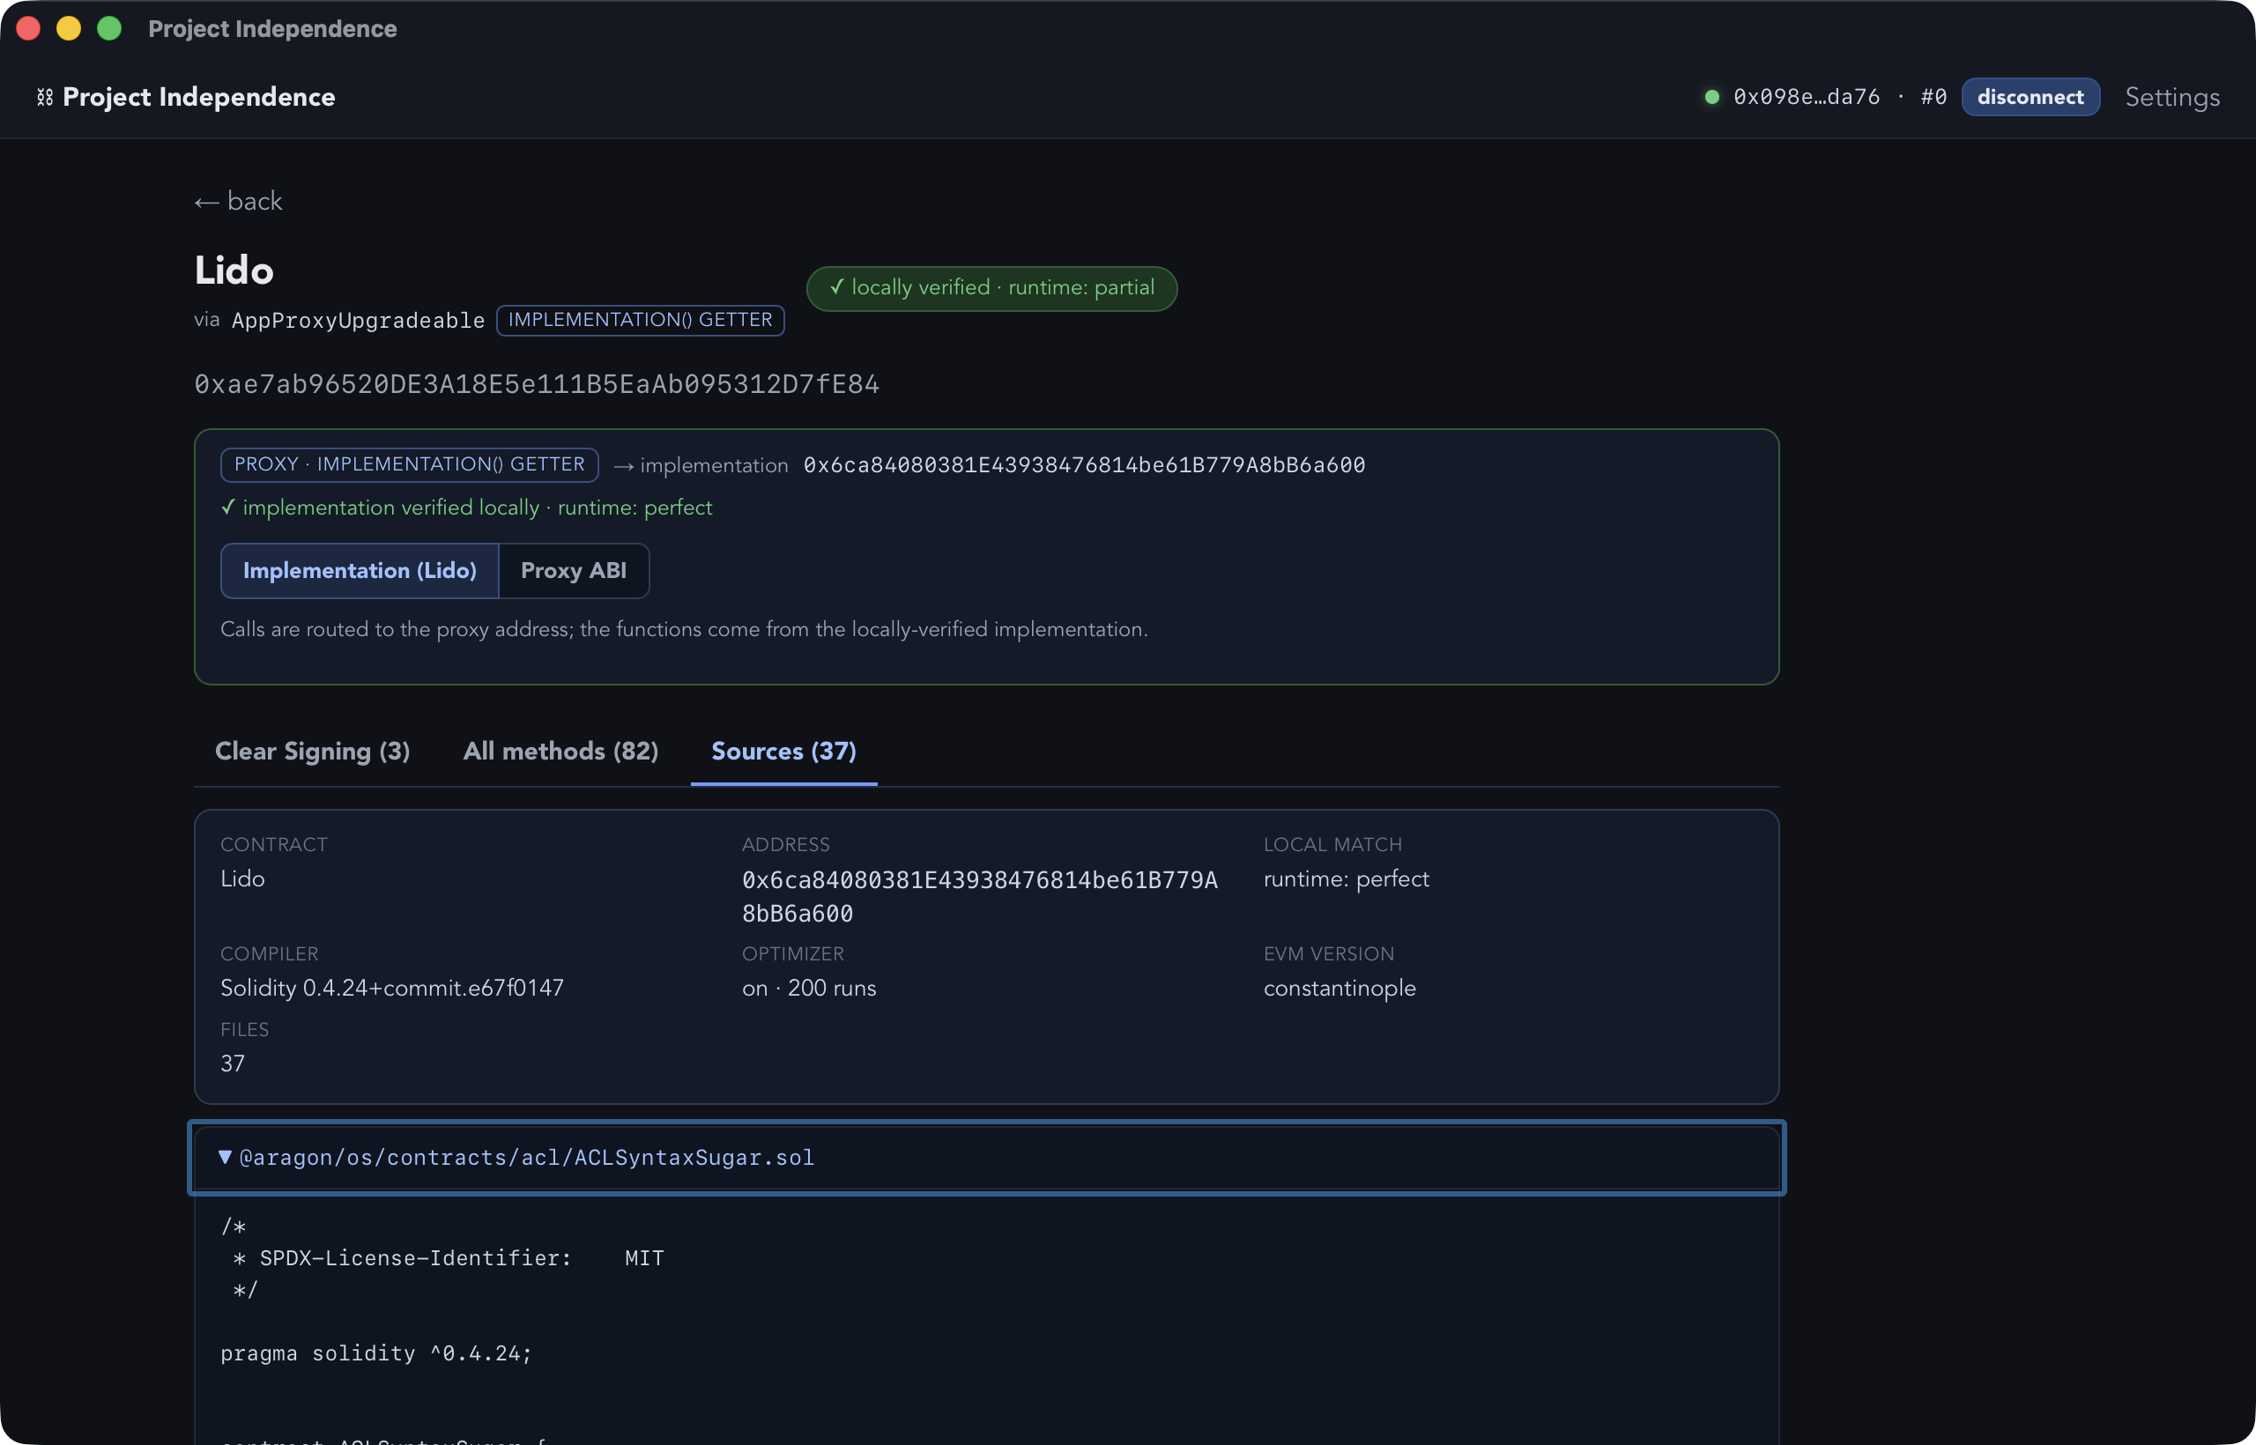The image size is (2256, 1445).
Task: Minimize the window with the yellow button
Action: coord(69,28)
